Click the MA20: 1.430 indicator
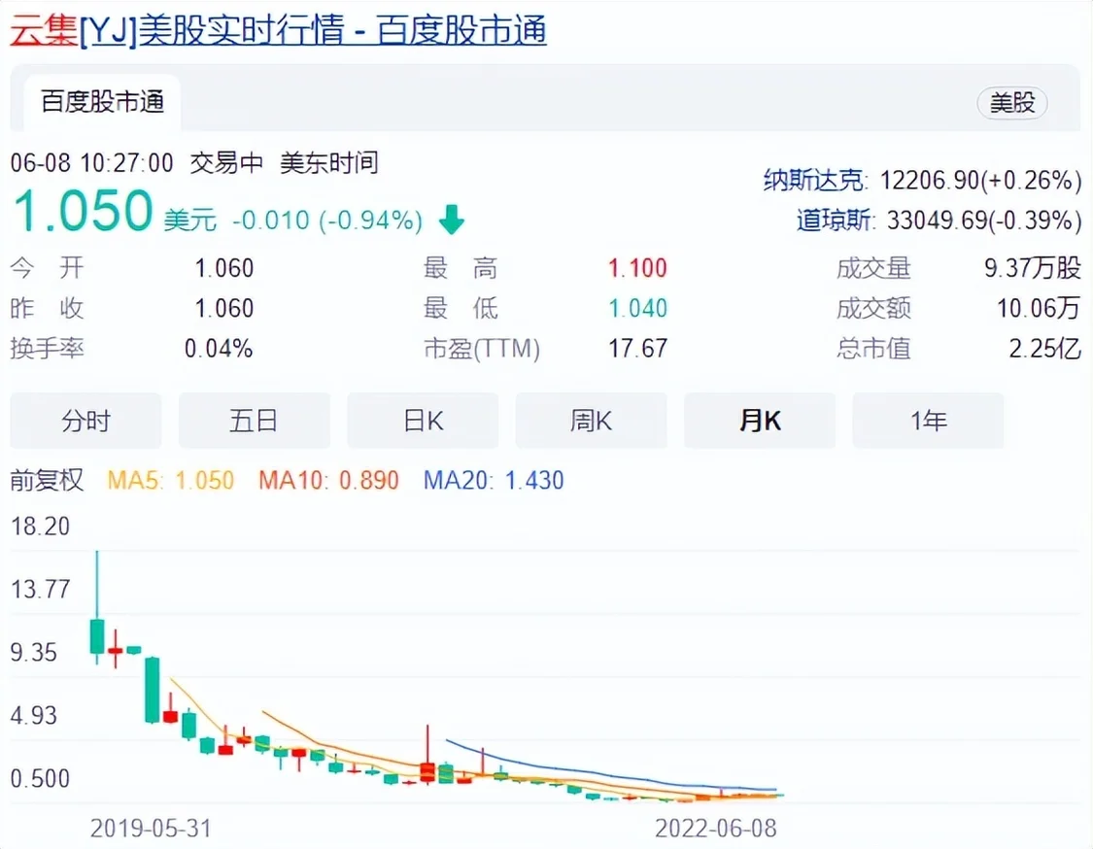The height and width of the screenshot is (849, 1093). [494, 480]
